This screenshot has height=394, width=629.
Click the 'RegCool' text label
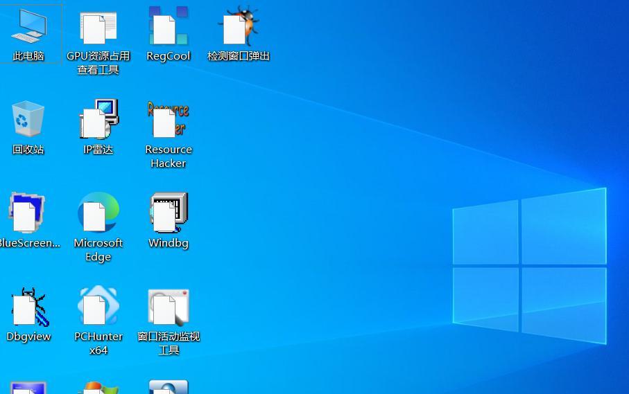(169, 56)
